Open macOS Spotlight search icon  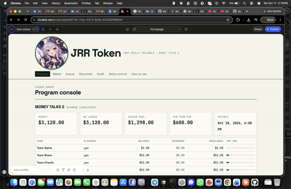pyautogui.click(x=244, y=3)
